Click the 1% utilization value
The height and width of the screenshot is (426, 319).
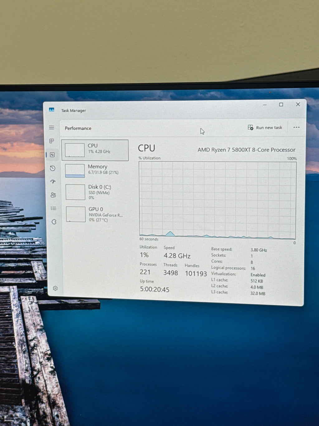[144, 255]
